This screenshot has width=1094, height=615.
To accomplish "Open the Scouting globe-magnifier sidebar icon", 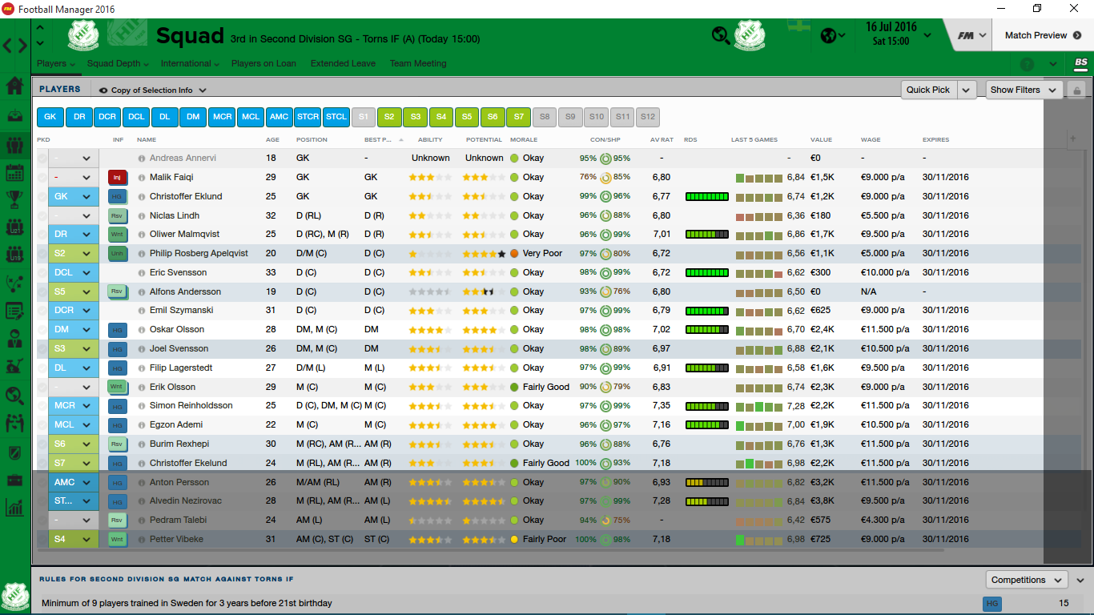I will (x=14, y=396).
